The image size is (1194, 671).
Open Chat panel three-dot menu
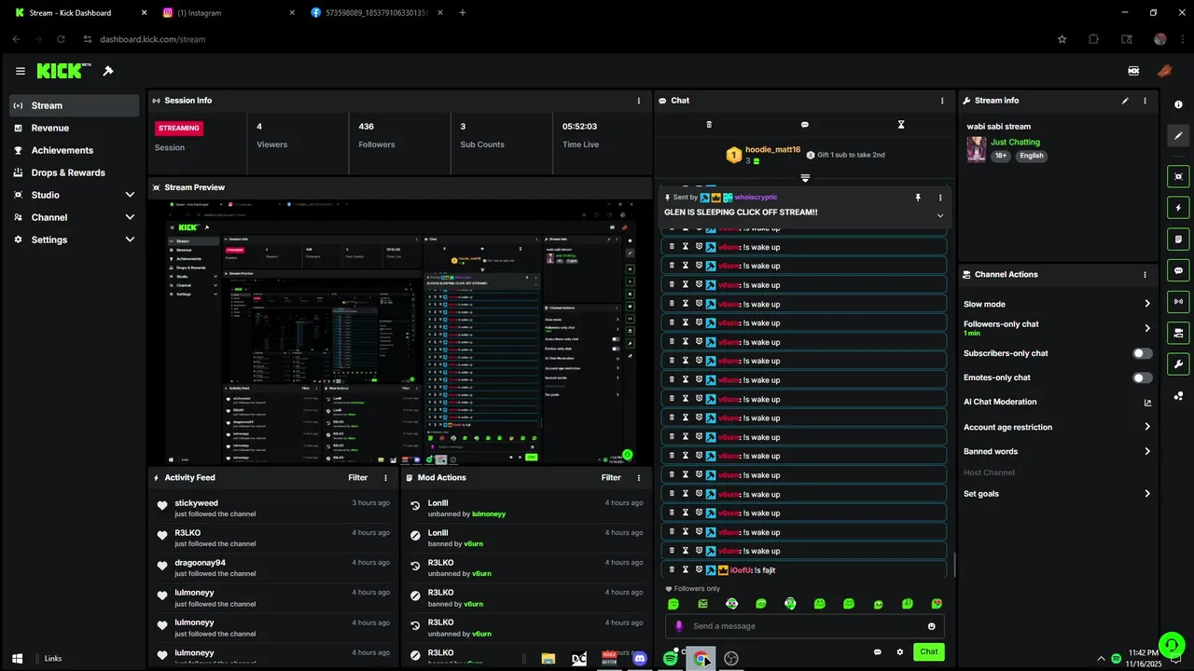point(942,101)
